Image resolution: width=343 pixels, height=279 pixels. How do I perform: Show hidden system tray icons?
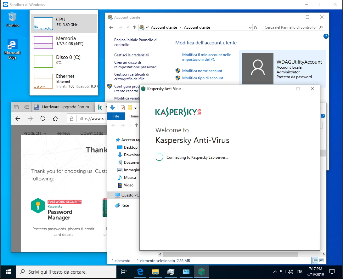coord(275,272)
